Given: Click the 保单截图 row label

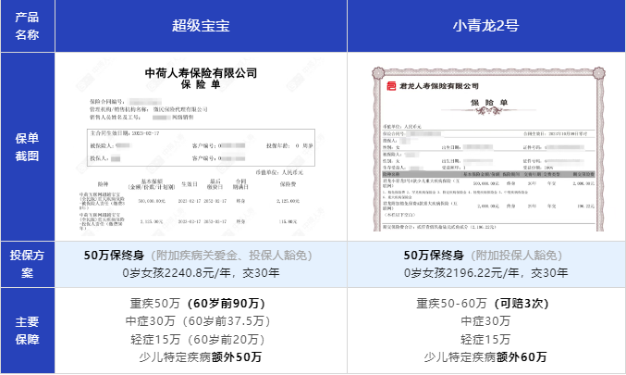Looking at the screenshot, I should tap(27, 146).
